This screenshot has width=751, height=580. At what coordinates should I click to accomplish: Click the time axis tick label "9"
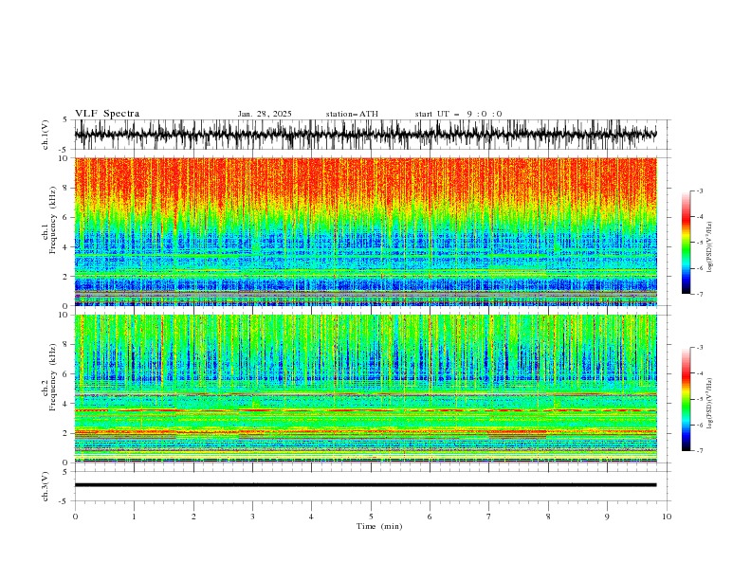click(x=607, y=517)
